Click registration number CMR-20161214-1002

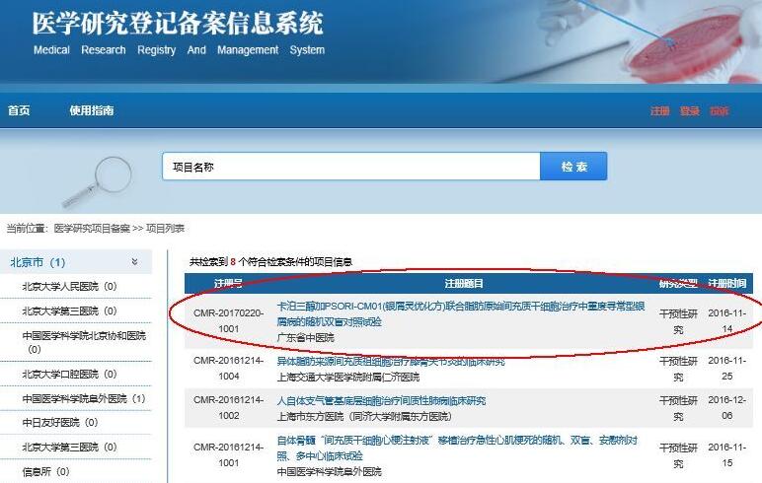tap(228, 408)
